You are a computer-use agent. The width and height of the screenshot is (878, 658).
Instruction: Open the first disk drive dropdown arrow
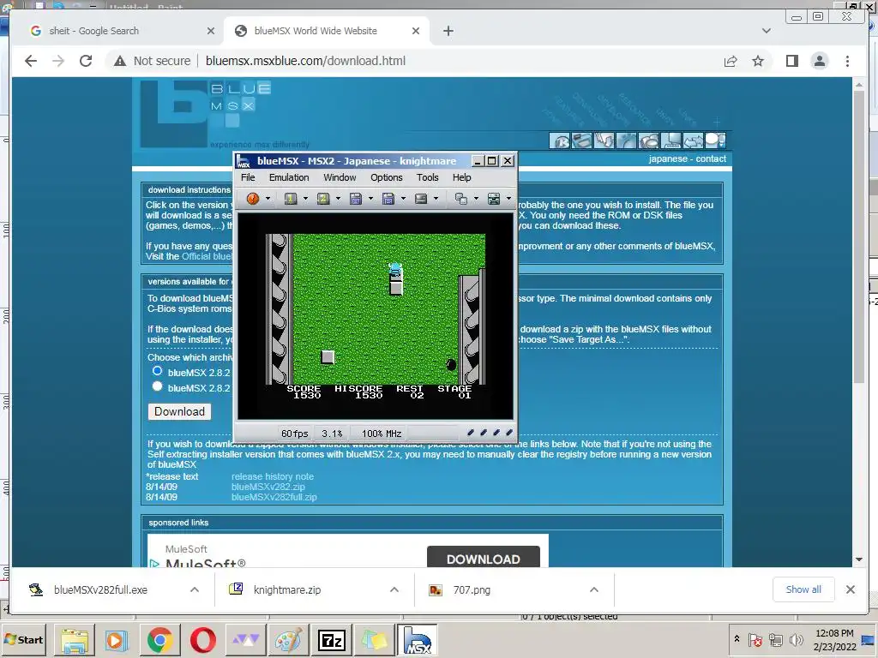tap(370, 199)
